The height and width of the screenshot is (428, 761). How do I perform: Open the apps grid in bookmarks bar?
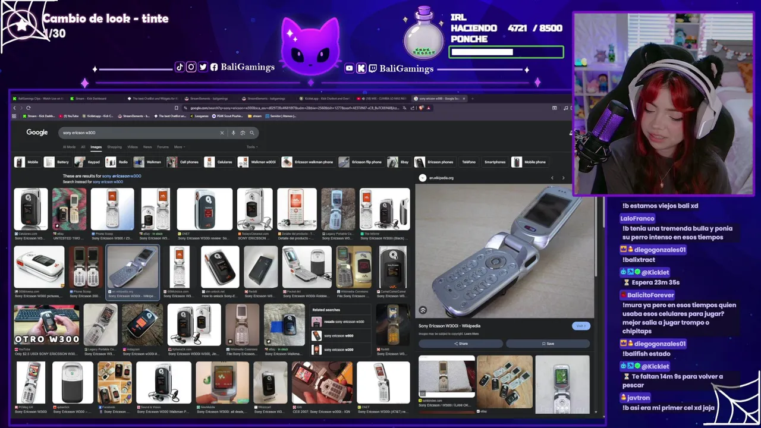(x=14, y=116)
